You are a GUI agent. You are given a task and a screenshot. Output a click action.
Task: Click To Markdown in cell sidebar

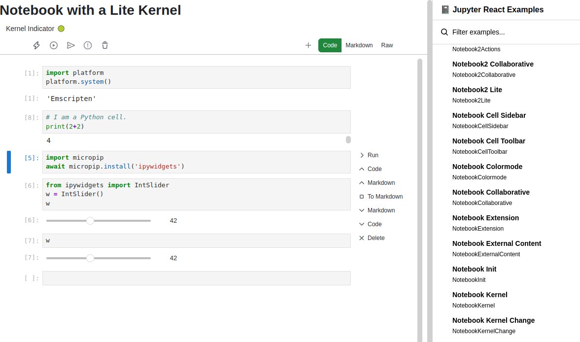(381, 197)
